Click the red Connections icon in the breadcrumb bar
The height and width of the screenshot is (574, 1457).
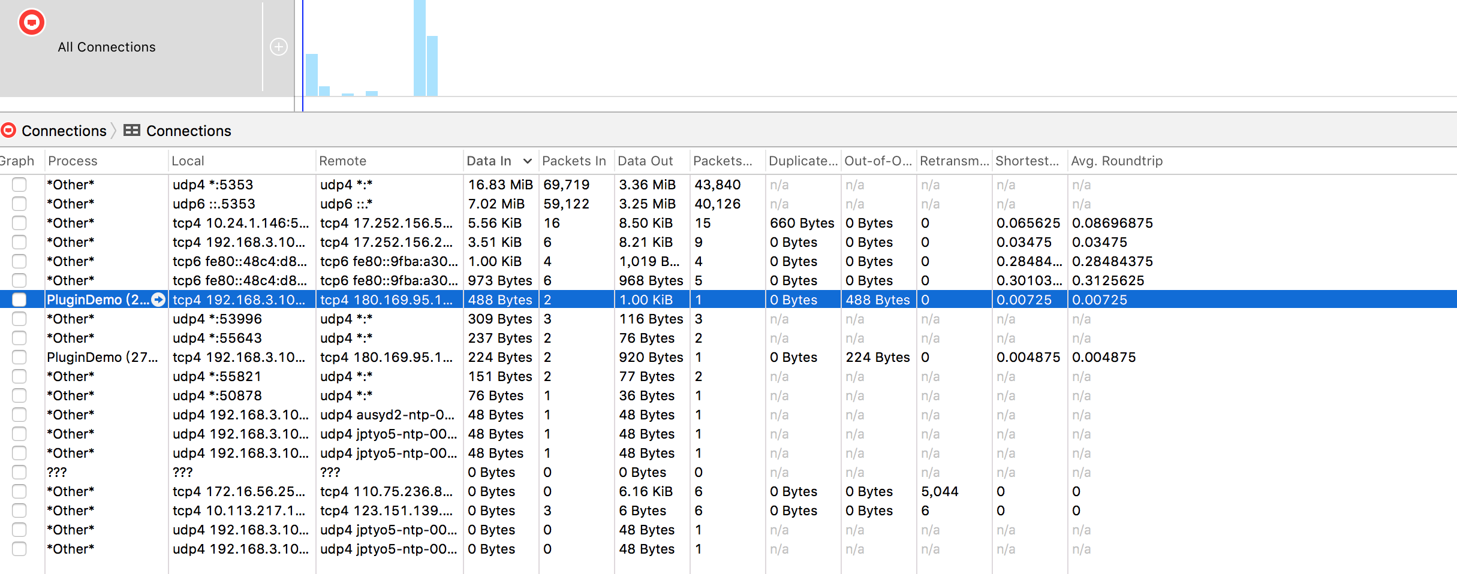[8, 130]
